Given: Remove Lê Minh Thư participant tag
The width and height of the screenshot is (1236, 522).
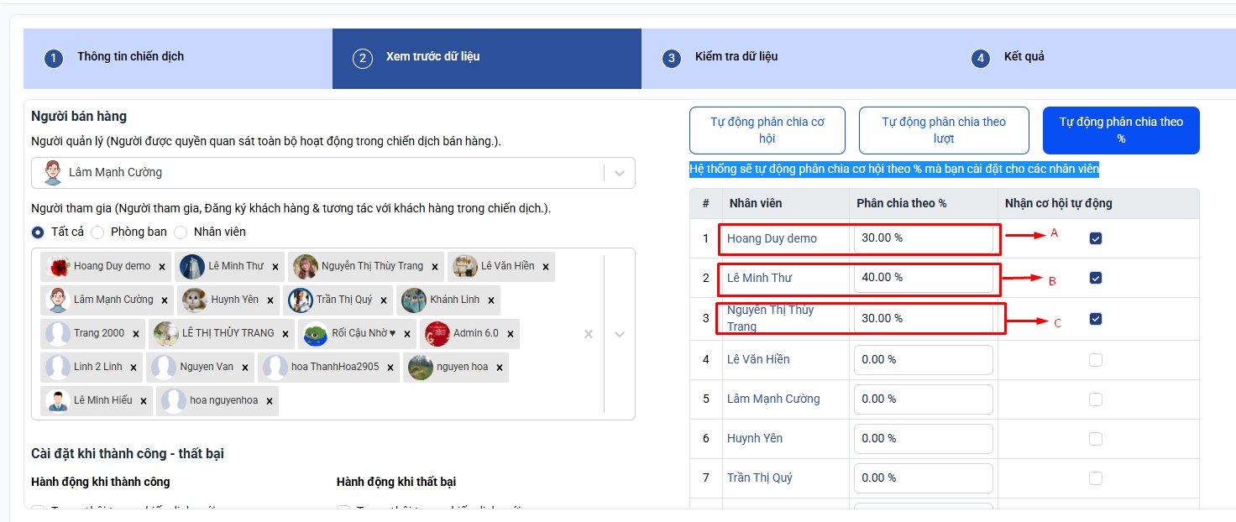Looking at the screenshot, I should pyautogui.click(x=275, y=267).
